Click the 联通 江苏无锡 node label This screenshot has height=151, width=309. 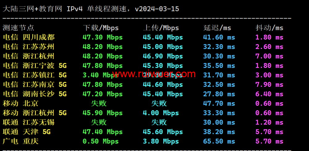[29, 122]
